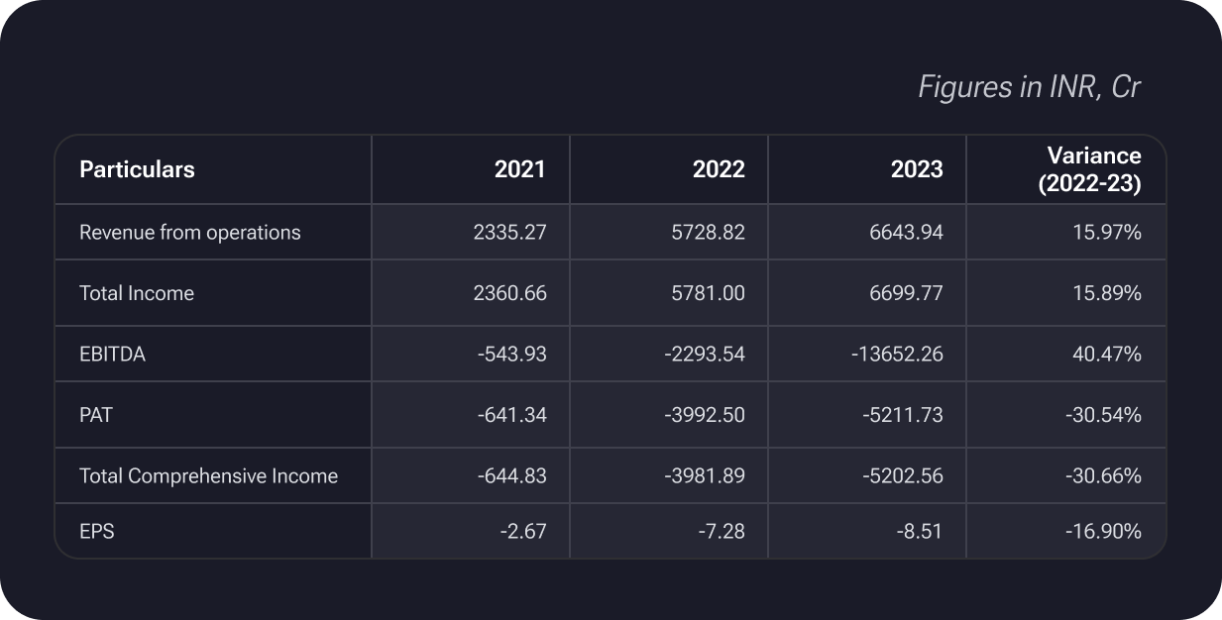Viewport: 1222px width, 620px height.
Task: Click the -30.66% variance value
Action: pyautogui.click(x=1103, y=476)
